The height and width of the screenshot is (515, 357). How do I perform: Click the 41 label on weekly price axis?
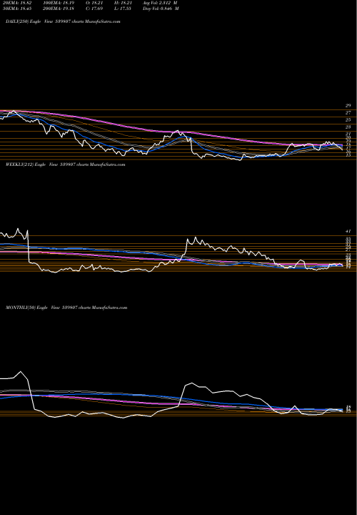(348, 232)
